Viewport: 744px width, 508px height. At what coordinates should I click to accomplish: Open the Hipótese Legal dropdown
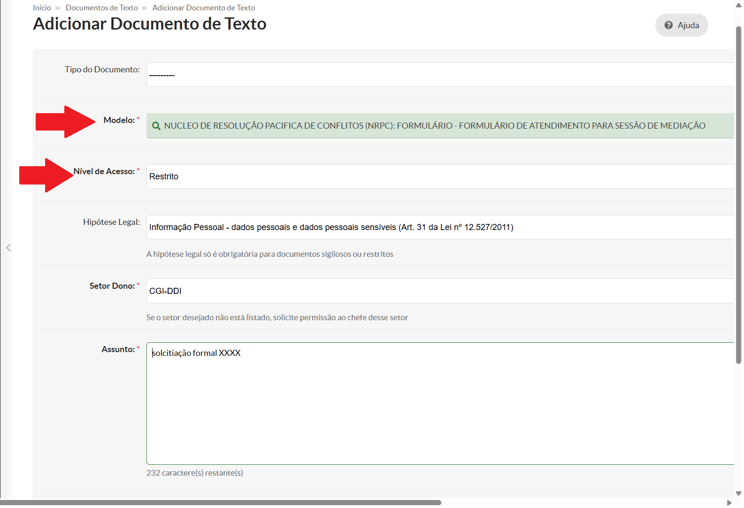(440, 227)
